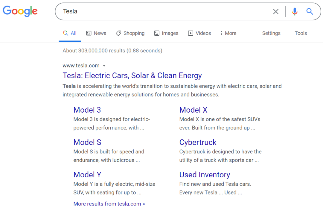Open the News tab
This screenshot has height=210, width=323.
(x=96, y=33)
